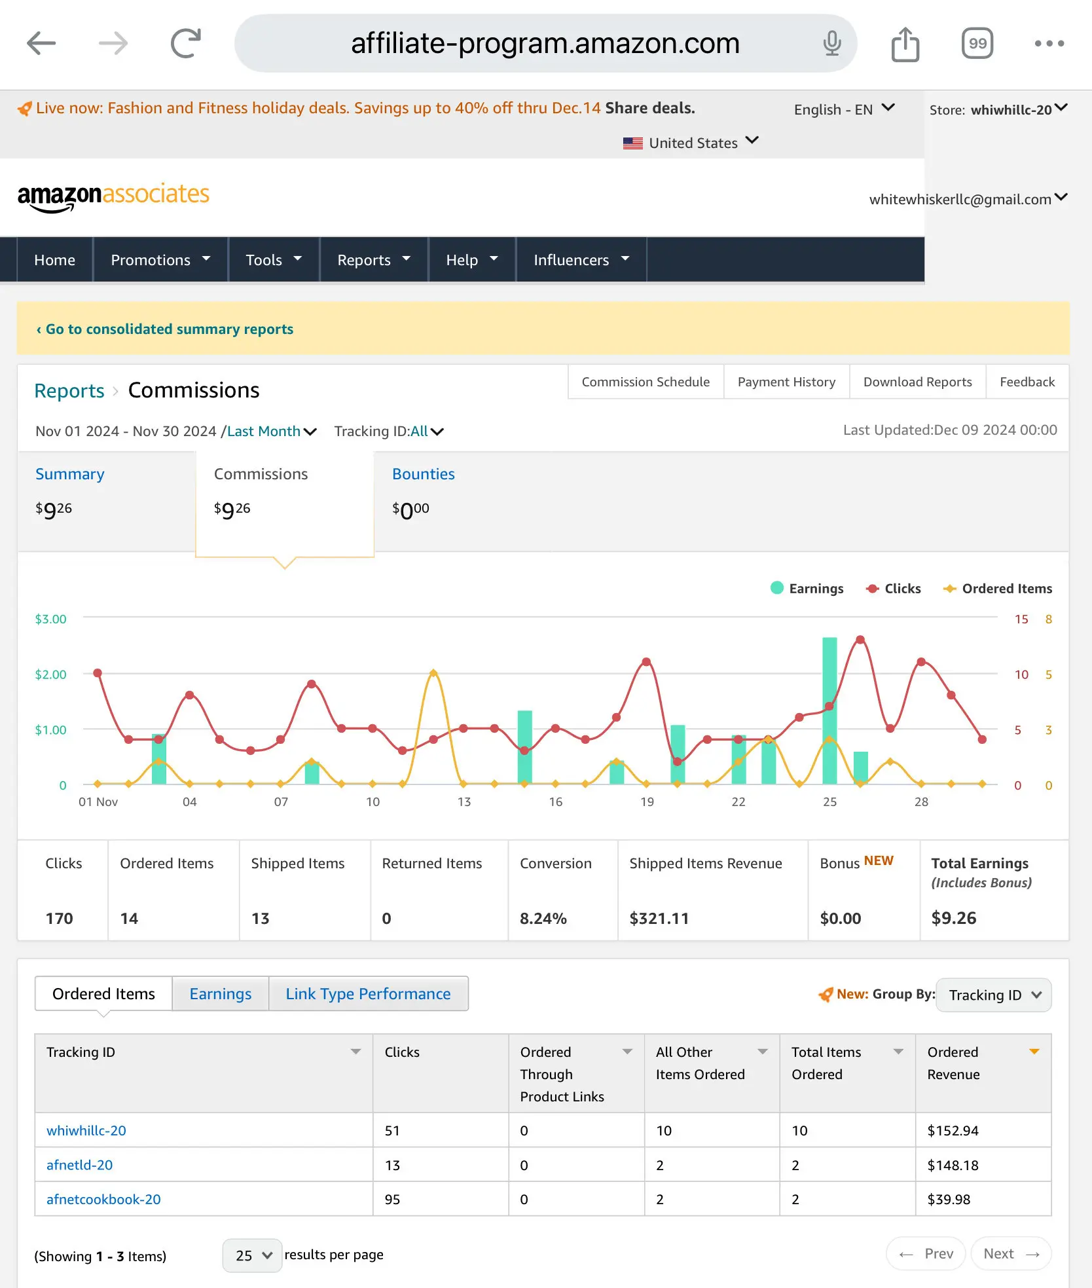This screenshot has height=1288, width=1092.
Task: Sort by the Ordered Revenue orange arrow
Action: tap(1034, 1052)
